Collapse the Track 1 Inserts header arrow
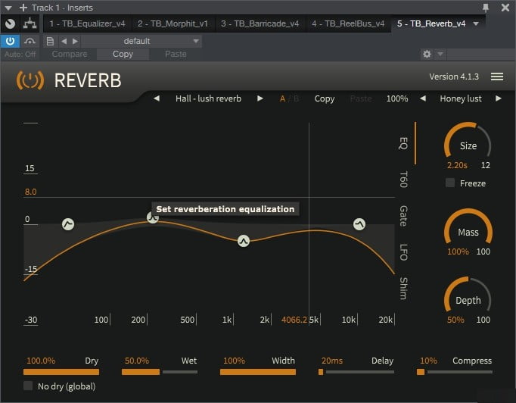 [x=8, y=8]
